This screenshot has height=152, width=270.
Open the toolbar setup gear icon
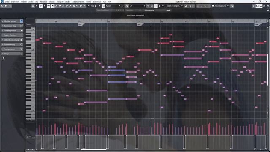[268, 6]
